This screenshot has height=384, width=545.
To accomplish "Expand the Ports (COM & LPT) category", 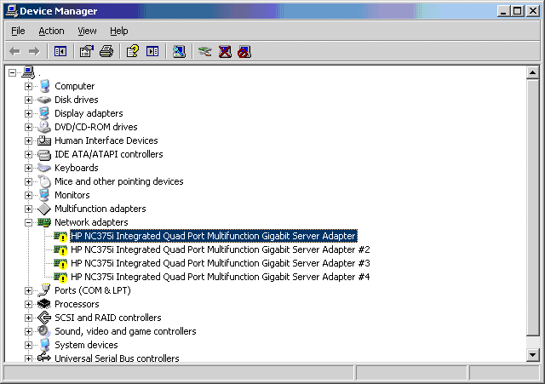I will [28, 290].
